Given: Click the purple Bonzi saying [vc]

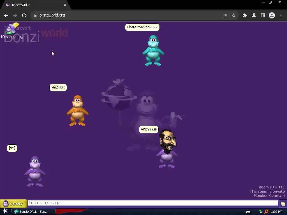Looking at the screenshot, I should [34, 171].
